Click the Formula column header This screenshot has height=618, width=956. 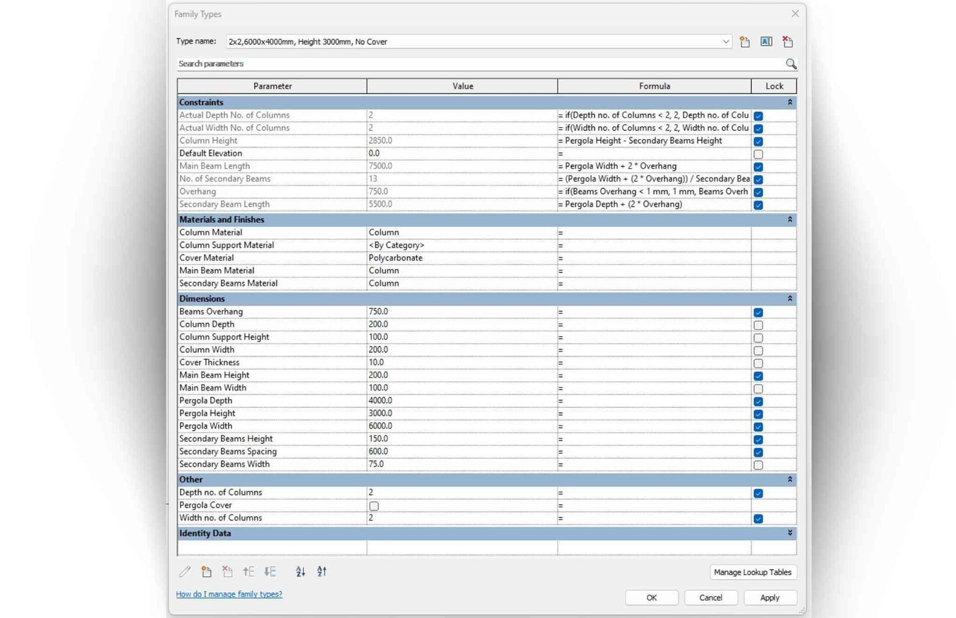coord(654,86)
